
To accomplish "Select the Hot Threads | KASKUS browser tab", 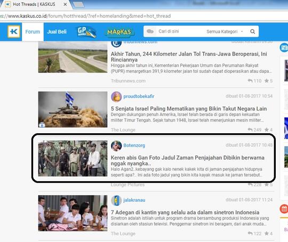I will click(x=34, y=4).
